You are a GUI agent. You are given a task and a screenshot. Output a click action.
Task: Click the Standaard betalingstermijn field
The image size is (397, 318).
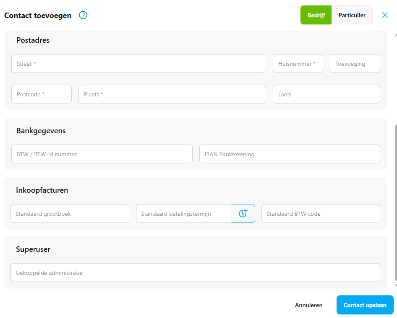(183, 213)
